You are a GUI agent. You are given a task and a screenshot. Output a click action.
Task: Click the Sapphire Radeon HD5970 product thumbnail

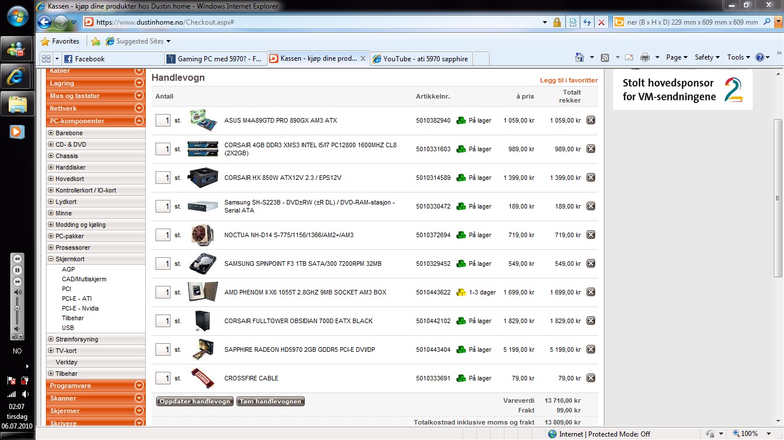(x=203, y=349)
